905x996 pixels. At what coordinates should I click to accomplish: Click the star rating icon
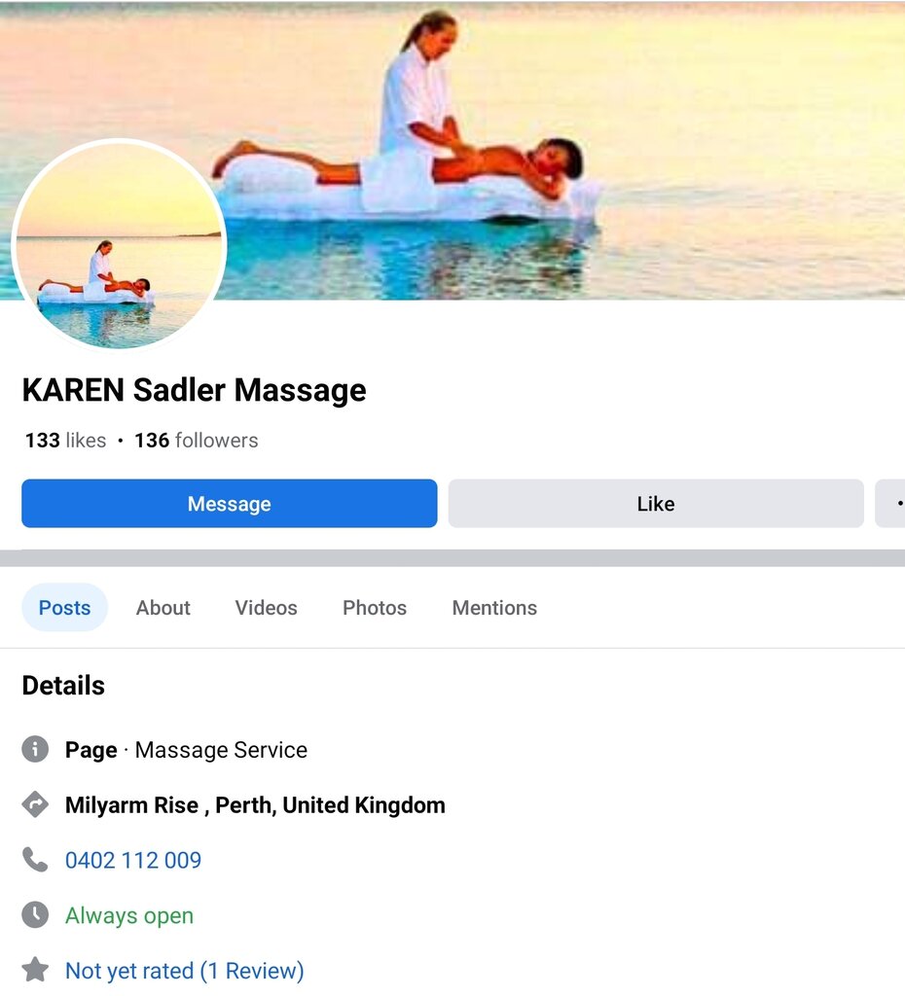35,970
